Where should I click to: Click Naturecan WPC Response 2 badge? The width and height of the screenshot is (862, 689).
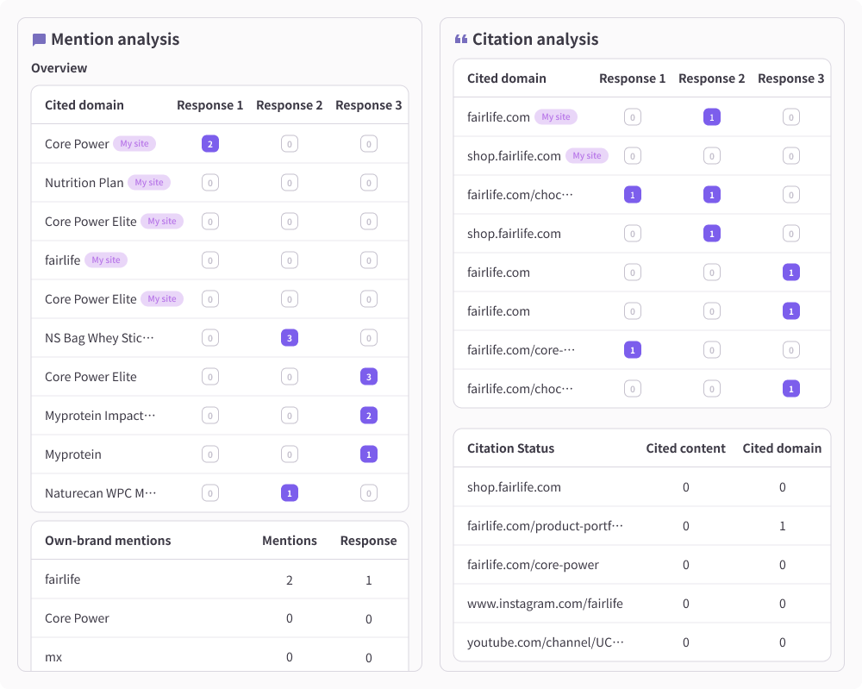pyautogui.click(x=290, y=492)
